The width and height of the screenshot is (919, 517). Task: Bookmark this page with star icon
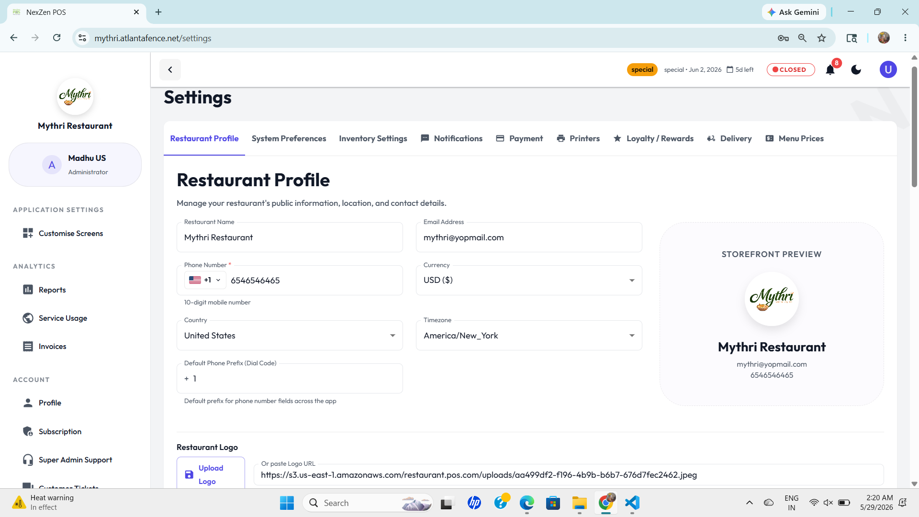[x=822, y=38]
